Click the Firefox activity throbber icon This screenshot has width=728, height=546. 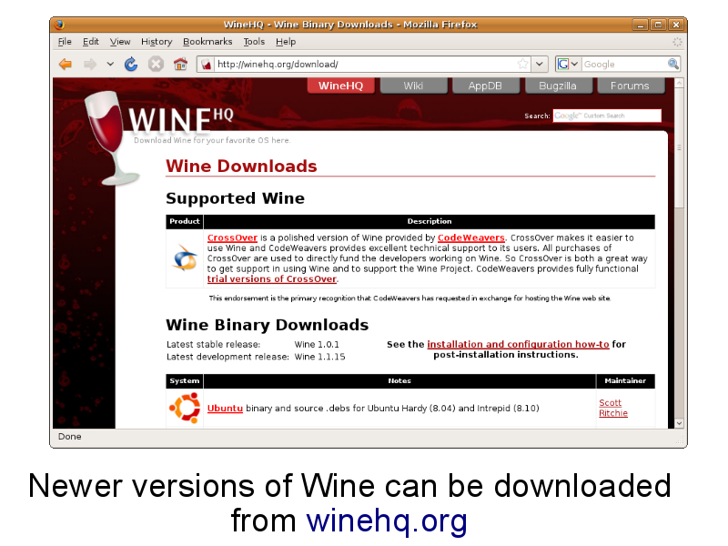point(677,42)
